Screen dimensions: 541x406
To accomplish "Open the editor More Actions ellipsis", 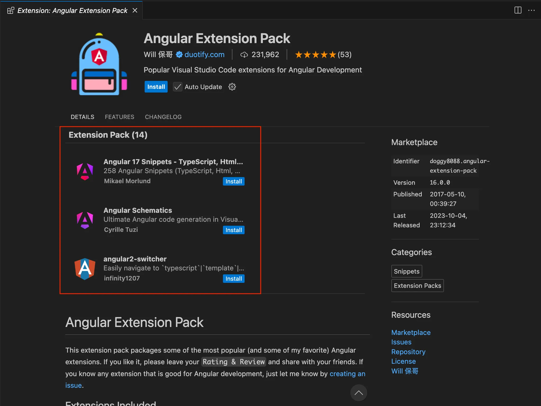I will pyautogui.click(x=531, y=10).
